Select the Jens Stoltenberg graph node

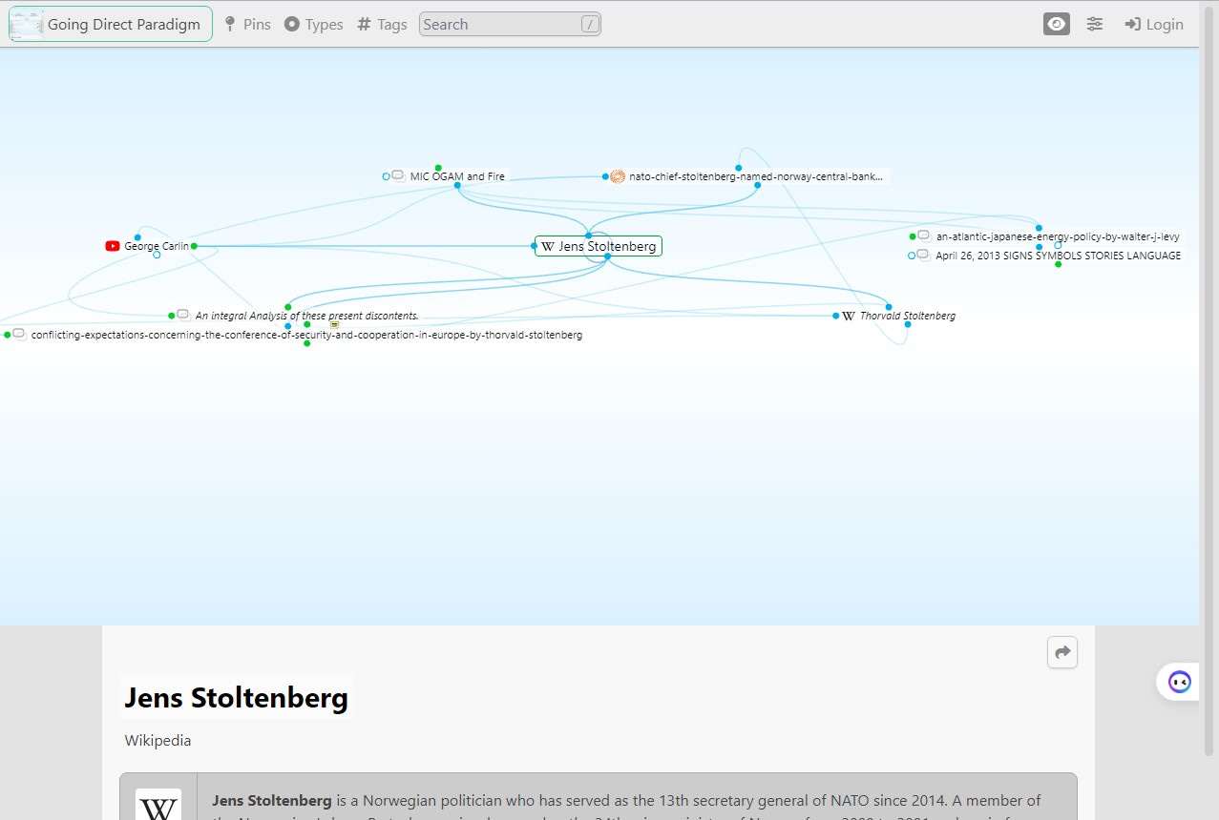[x=599, y=246]
